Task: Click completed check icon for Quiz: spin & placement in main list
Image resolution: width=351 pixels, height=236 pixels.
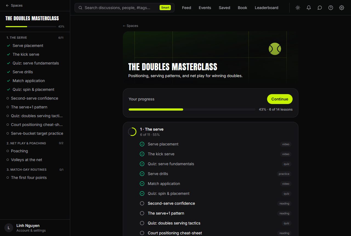Action: [142, 193]
